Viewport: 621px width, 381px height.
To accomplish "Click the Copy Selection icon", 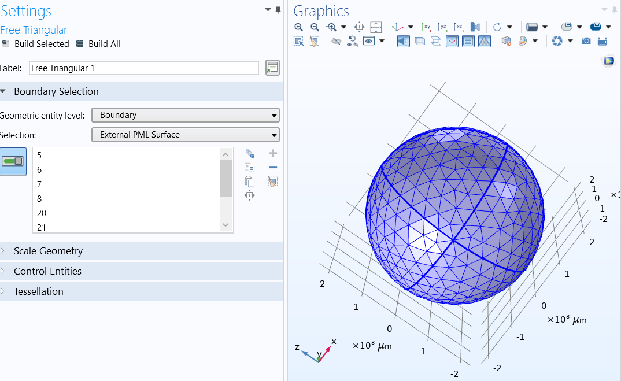I will tap(250, 168).
